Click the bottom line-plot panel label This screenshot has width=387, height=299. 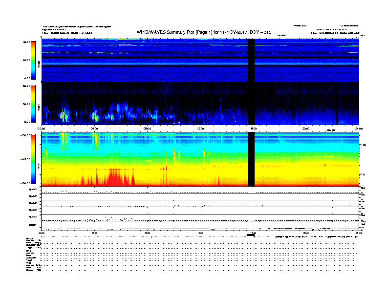[32, 225]
